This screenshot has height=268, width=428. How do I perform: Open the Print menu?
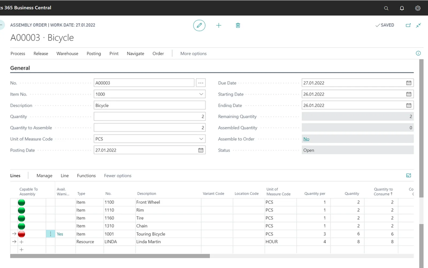[x=114, y=53]
